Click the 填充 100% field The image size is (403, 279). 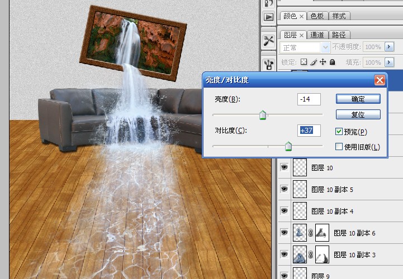pyautogui.click(x=373, y=62)
